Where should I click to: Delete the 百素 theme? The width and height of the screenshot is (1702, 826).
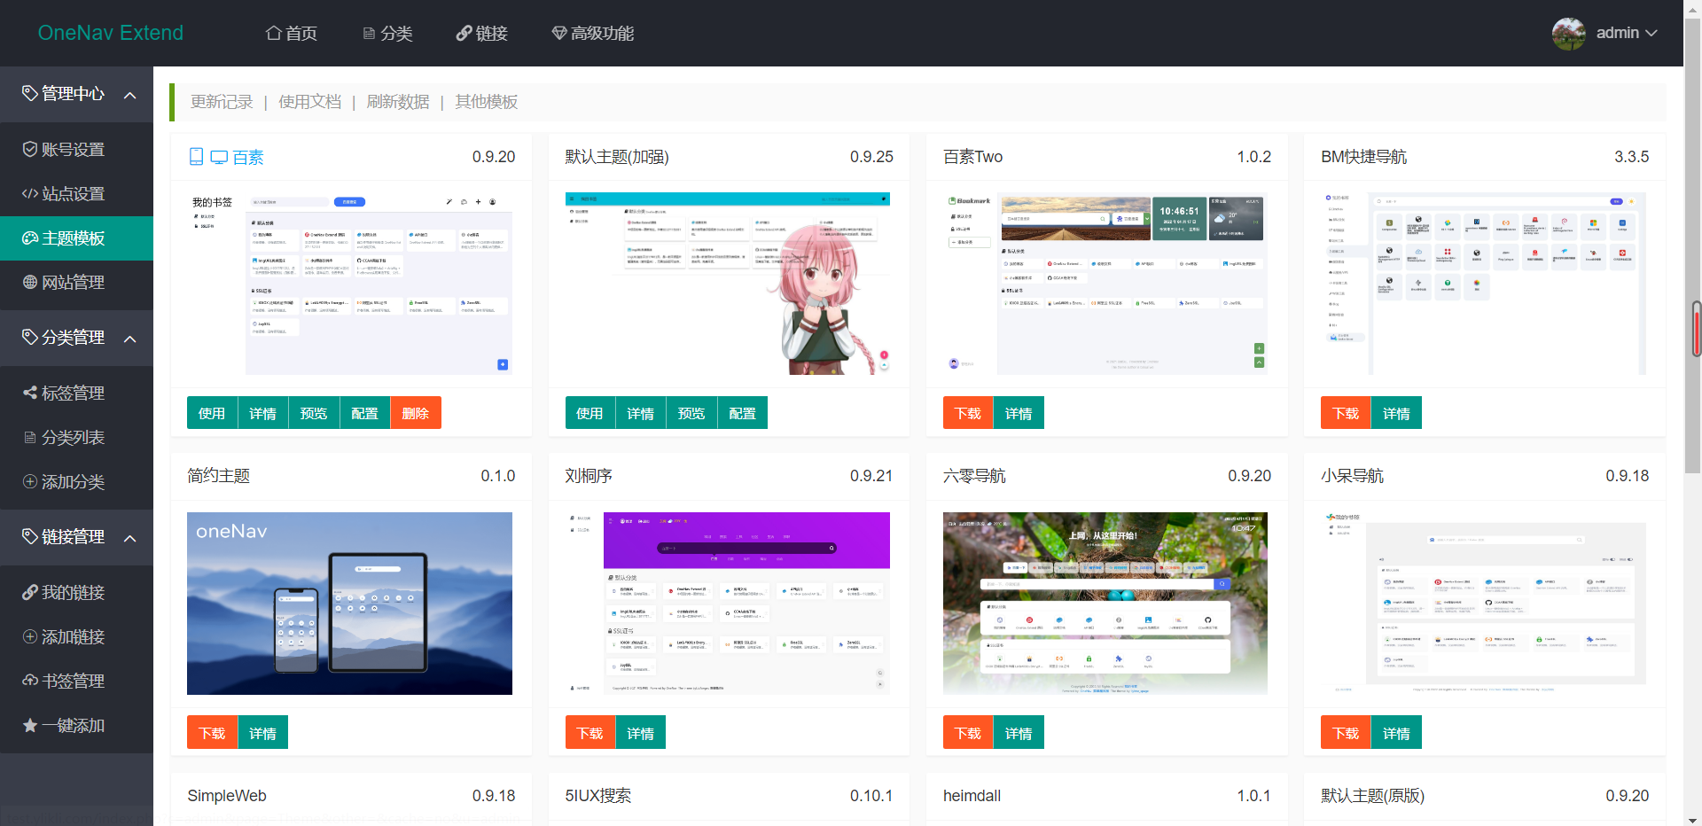click(x=415, y=412)
